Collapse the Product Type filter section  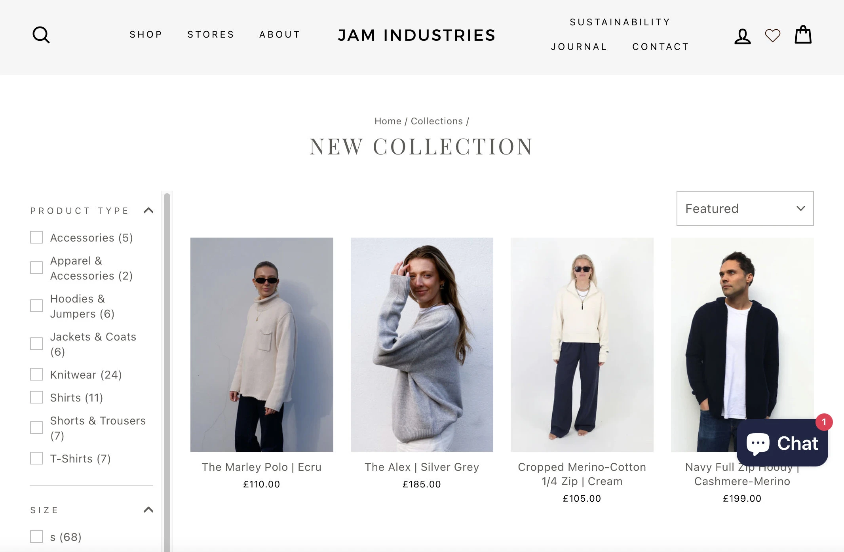(148, 210)
